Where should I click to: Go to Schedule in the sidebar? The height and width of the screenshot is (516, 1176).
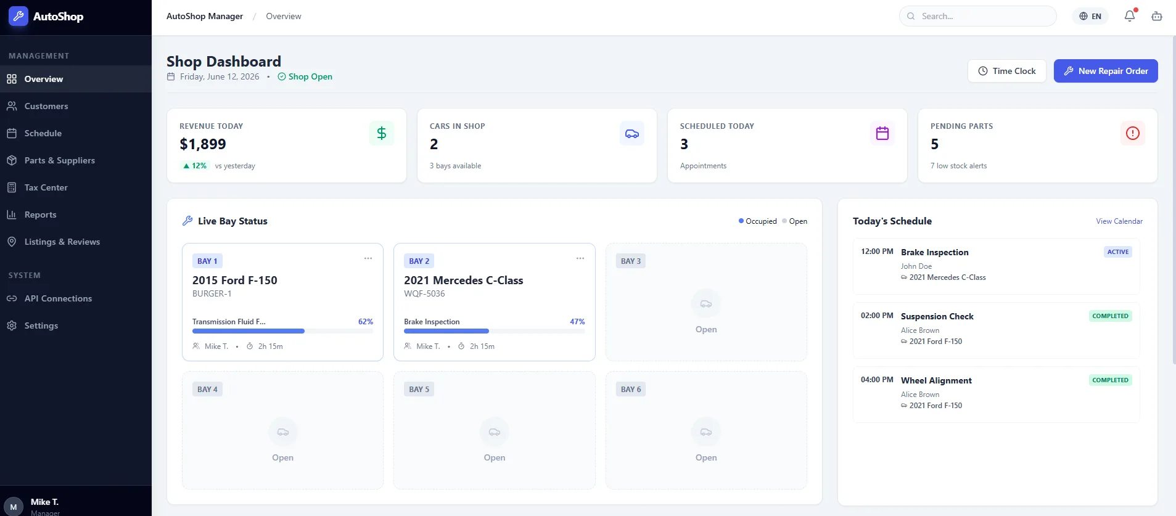tap(76, 133)
